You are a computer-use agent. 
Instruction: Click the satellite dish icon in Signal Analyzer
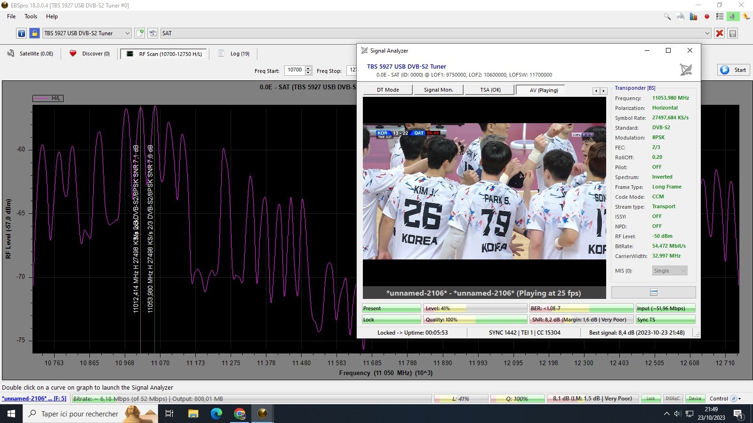[686, 70]
